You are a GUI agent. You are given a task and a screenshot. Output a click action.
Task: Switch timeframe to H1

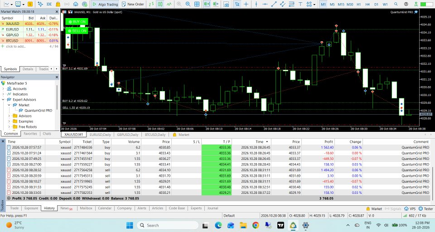359,5
